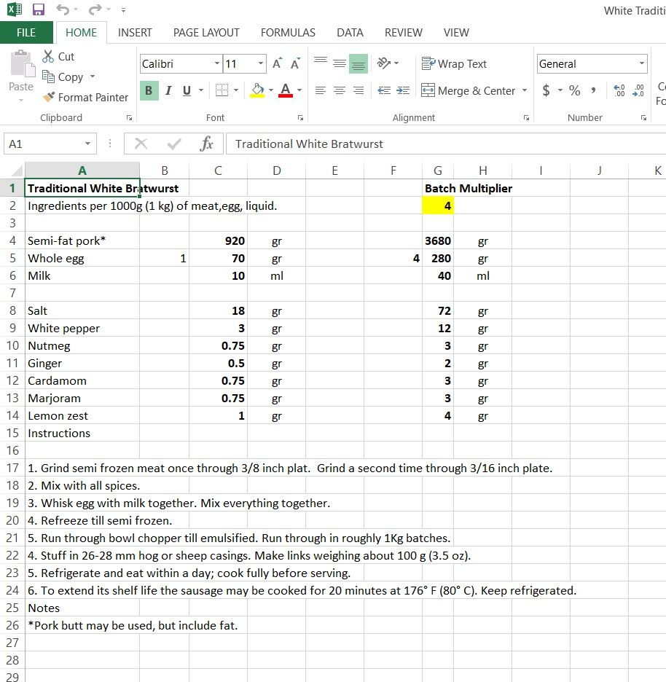Click the Merge & Center button

click(x=468, y=90)
